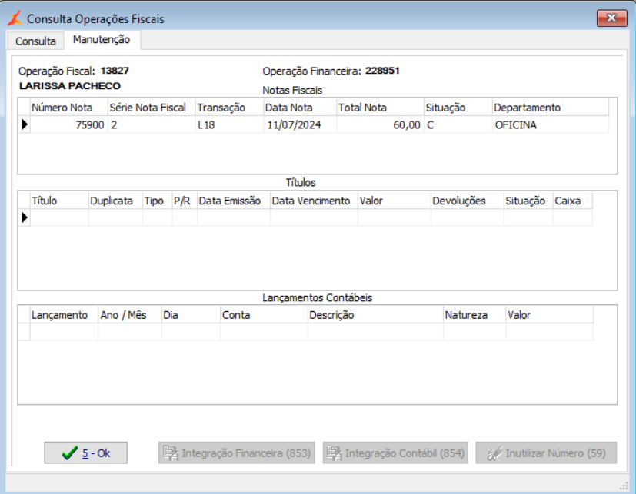Click the Data Nota column header
Viewport: 636px width, 494px height.
300,108
